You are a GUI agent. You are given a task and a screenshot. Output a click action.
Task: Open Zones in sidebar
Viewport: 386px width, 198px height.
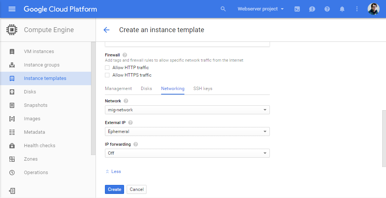click(31, 159)
